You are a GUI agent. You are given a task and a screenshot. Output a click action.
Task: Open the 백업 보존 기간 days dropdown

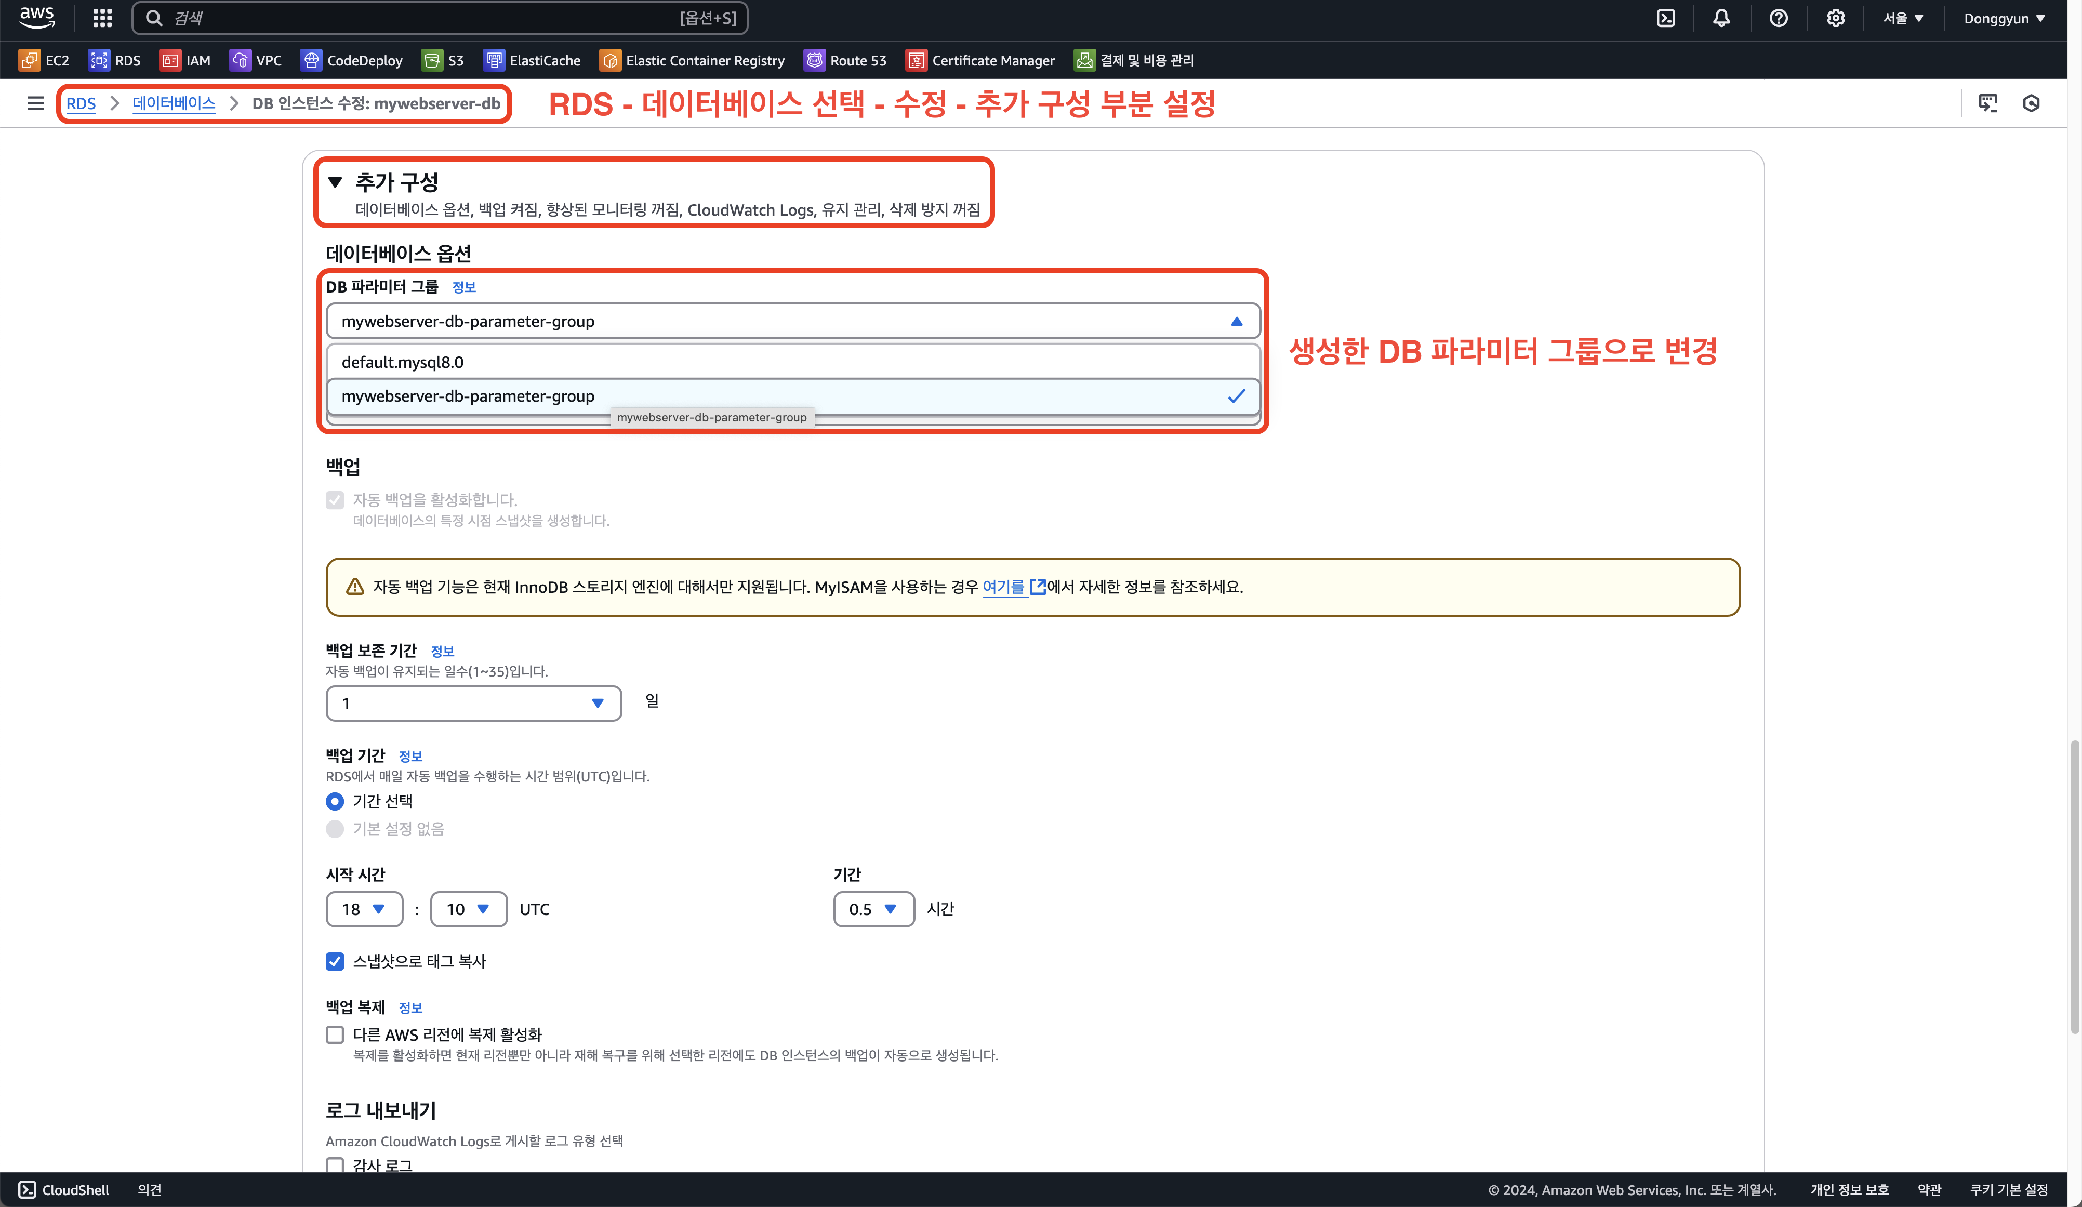click(473, 703)
